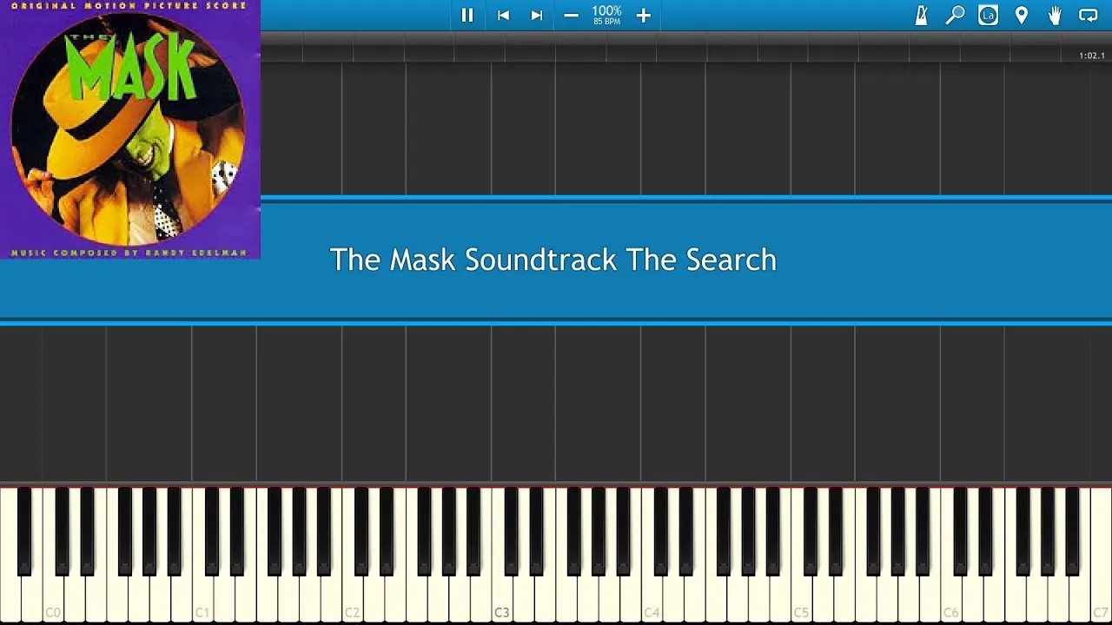Viewport: 1112px width, 625px height.
Task: Skip forward to next section
Action: [x=537, y=15]
